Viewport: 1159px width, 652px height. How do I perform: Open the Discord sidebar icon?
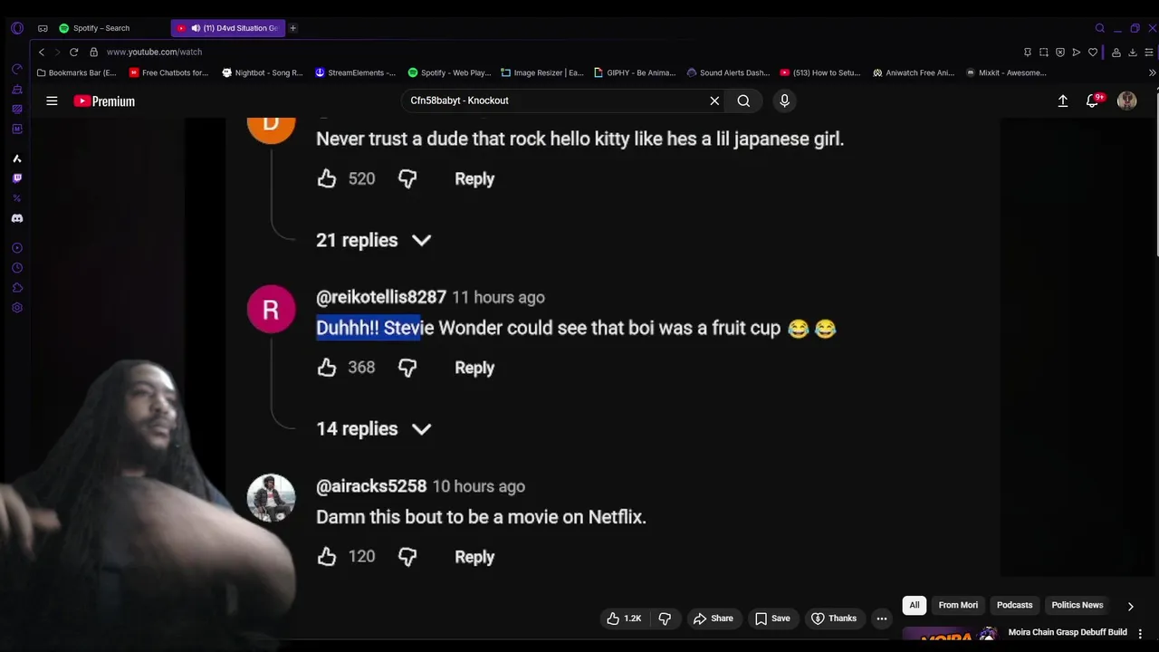tap(17, 218)
